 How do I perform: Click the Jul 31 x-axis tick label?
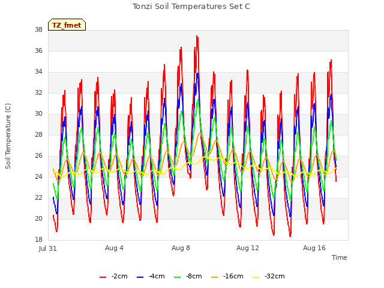(x=48, y=248)
